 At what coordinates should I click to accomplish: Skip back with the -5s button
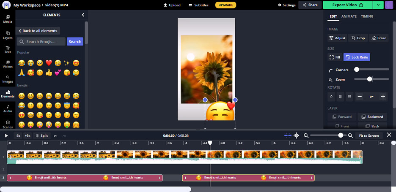[x=18, y=135]
